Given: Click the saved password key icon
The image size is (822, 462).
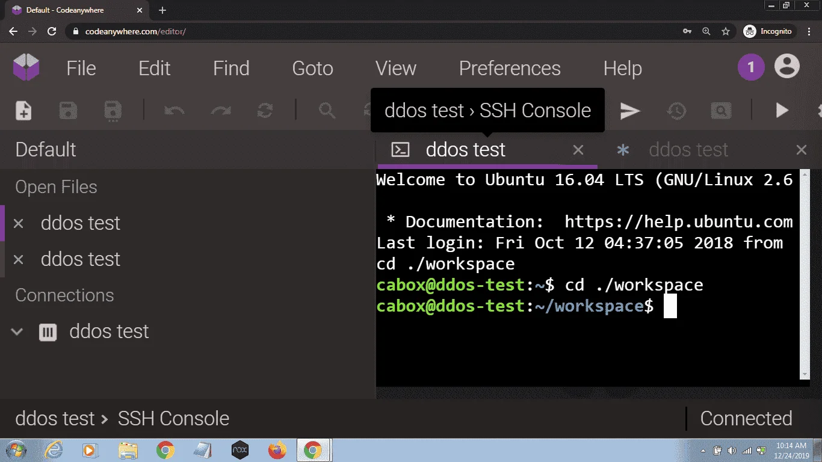Looking at the screenshot, I should [687, 31].
